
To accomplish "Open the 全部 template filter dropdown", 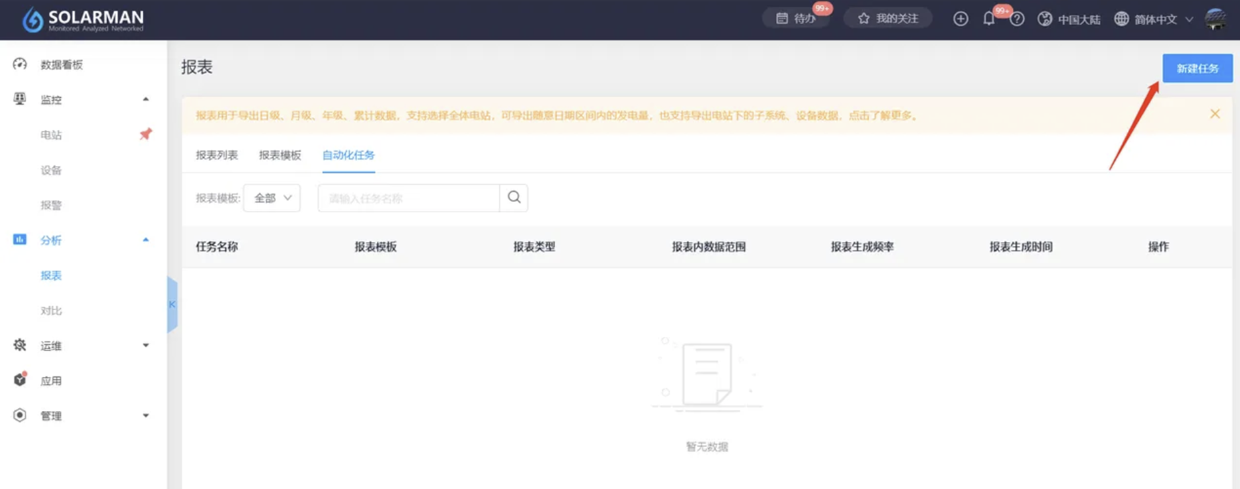I will tap(272, 198).
